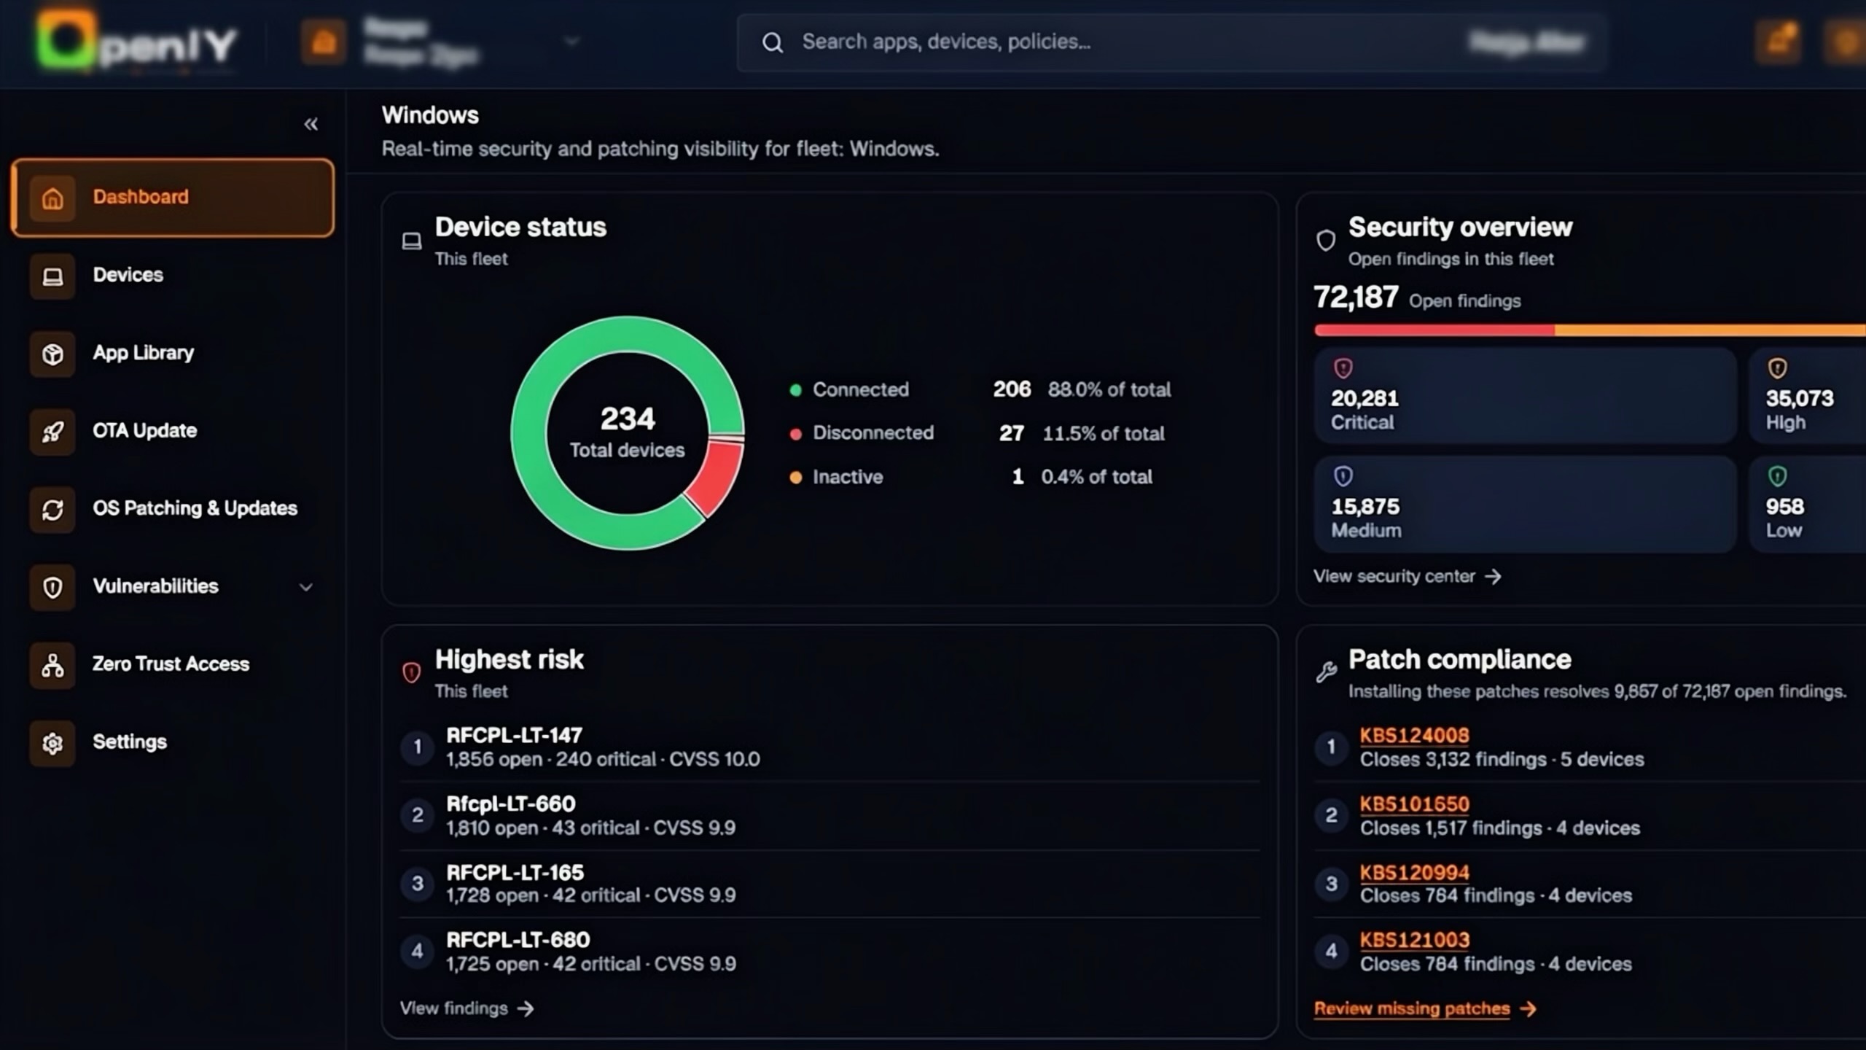Expand the Vulnerabilities submenu chevron
This screenshot has height=1050, width=1866.
click(306, 587)
